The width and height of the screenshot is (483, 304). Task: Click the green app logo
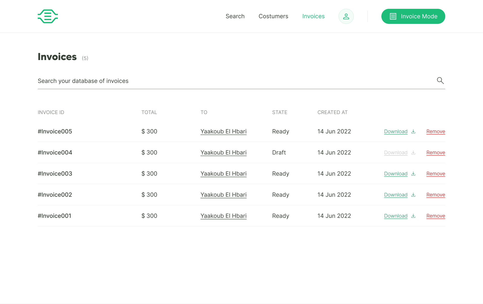pos(48,16)
